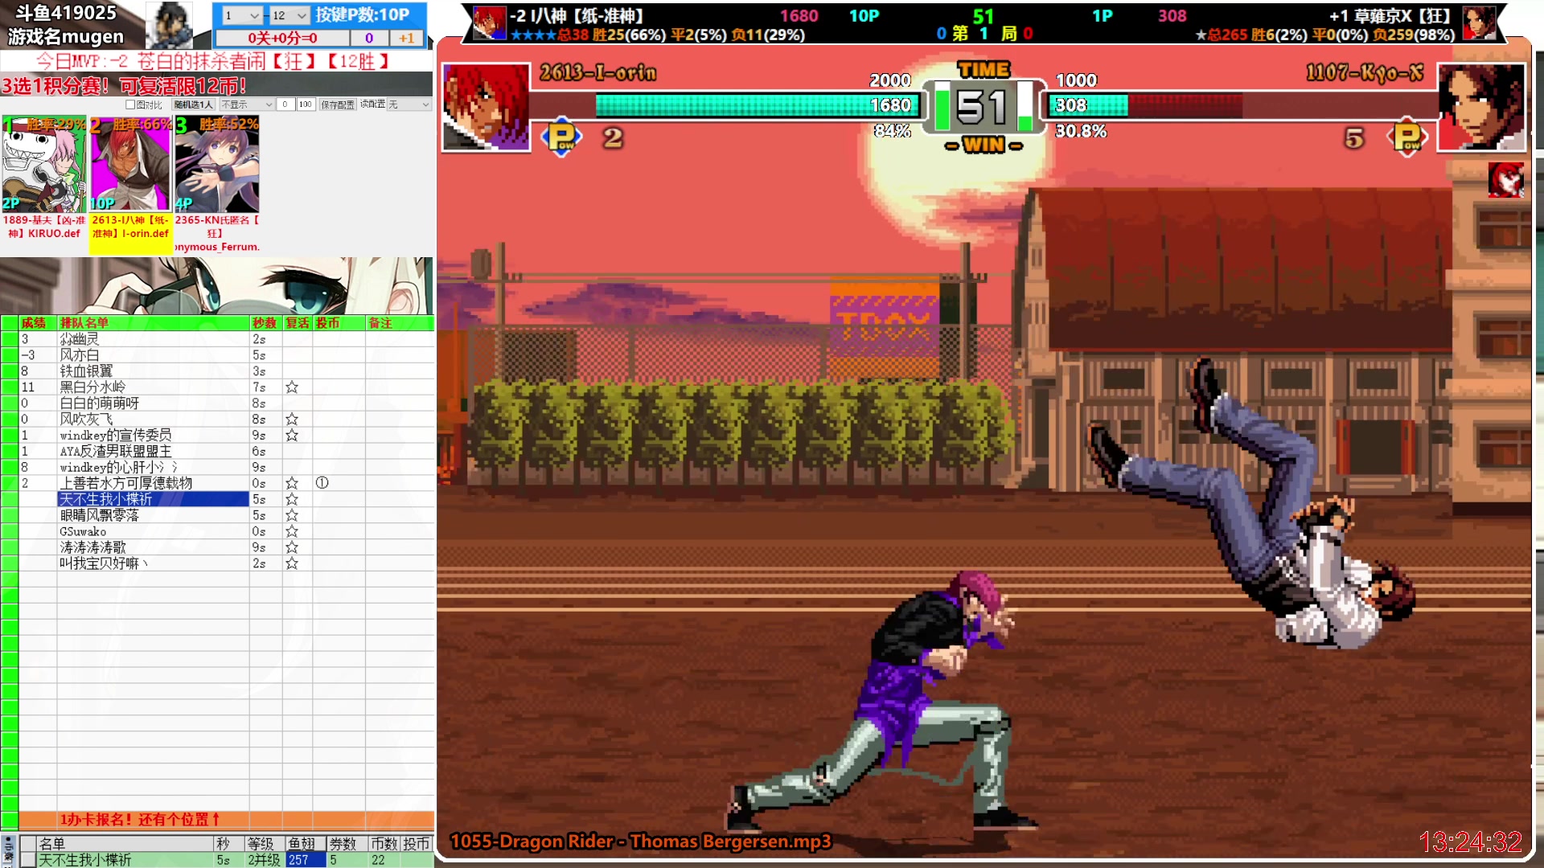Click the left POW gauge icon
1544x868 pixels.
click(561, 137)
